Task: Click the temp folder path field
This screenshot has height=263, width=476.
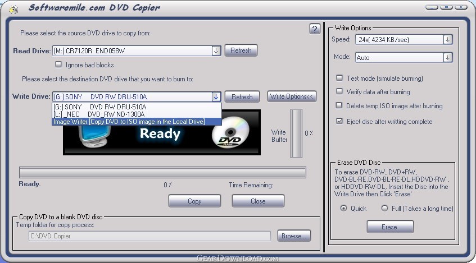Action: click(x=149, y=236)
